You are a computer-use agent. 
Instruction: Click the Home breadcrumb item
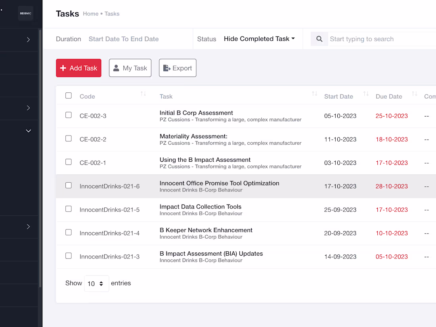91,13
